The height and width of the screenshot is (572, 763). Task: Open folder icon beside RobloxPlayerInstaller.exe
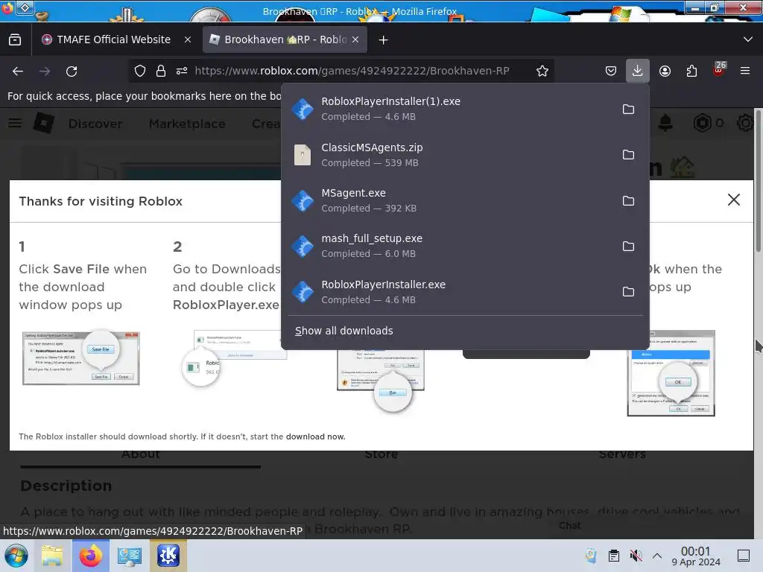628,291
